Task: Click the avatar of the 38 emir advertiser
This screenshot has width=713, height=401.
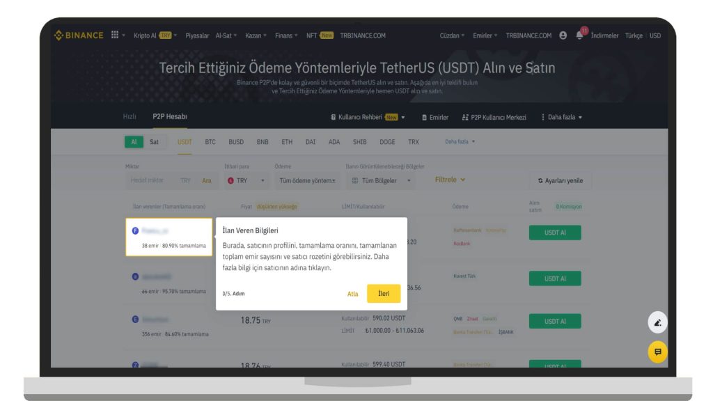Action: (135, 230)
